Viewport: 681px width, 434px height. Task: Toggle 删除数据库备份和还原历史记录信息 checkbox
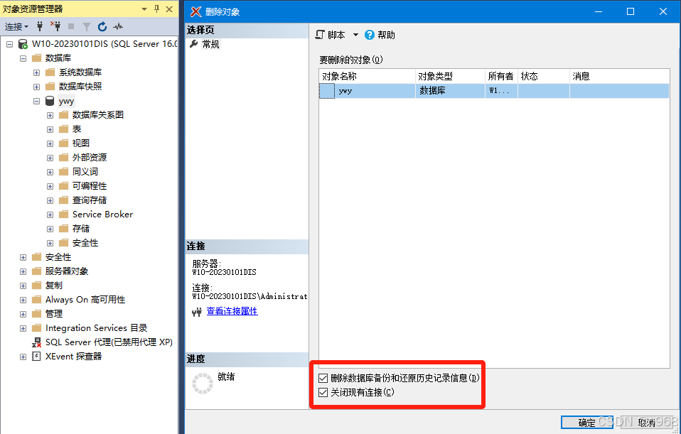click(x=323, y=378)
